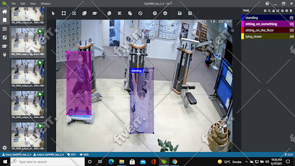Click the 2551 tagged assets count
The width and height of the screenshot is (295, 166).
(x=72, y=155)
